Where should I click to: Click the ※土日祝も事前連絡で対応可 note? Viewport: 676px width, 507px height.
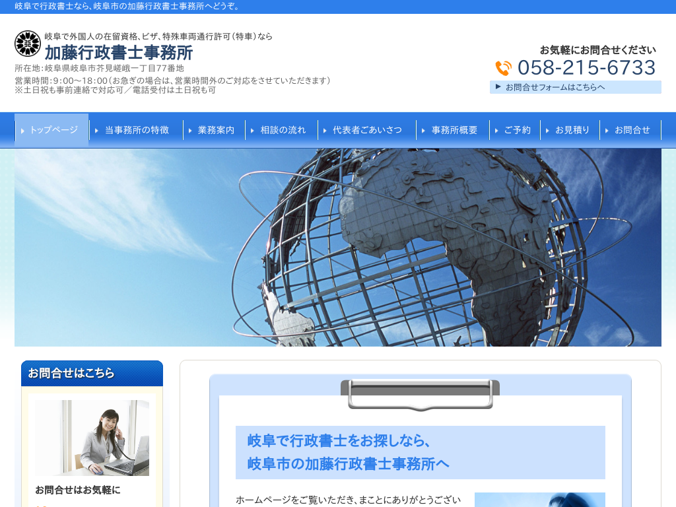[x=115, y=90]
